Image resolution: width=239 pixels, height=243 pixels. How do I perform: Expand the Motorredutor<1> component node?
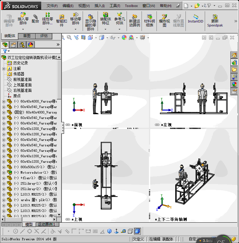pyautogui.click(x=4, y=173)
